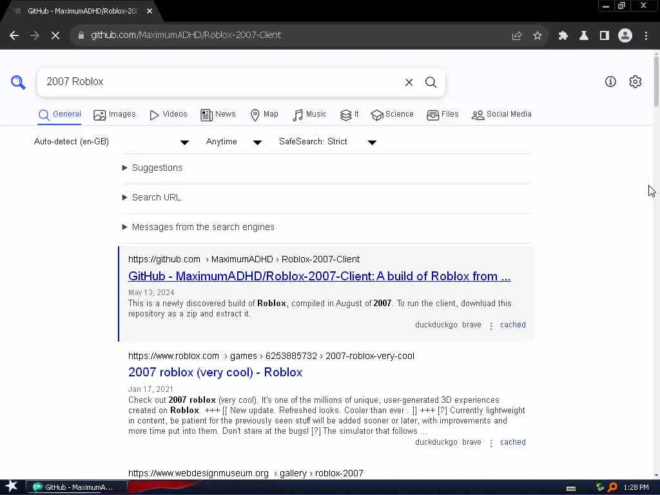Open the 2007 roblox (very cool) result
This screenshot has height=495, width=660.
pyautogui.click(x=215, y=373)
